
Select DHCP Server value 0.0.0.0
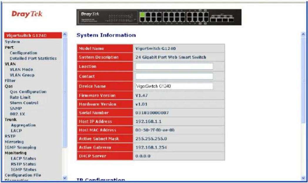(143, 156)
